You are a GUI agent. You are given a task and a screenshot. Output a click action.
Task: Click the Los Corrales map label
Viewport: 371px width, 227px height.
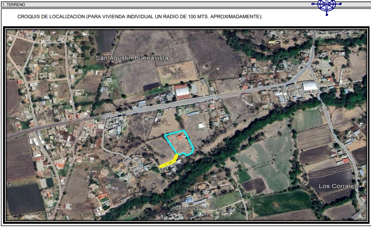point(338,186)
